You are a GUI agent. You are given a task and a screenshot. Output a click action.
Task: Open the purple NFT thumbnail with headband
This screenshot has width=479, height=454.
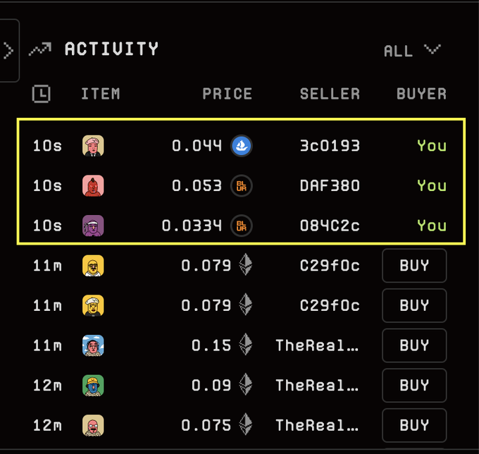point(93,226)
